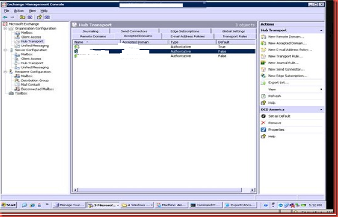Viewport: 338px width, 217px height.
Task: Click the New Send Connector action icon
Action: pyautogui.click(x=263, y=69)
